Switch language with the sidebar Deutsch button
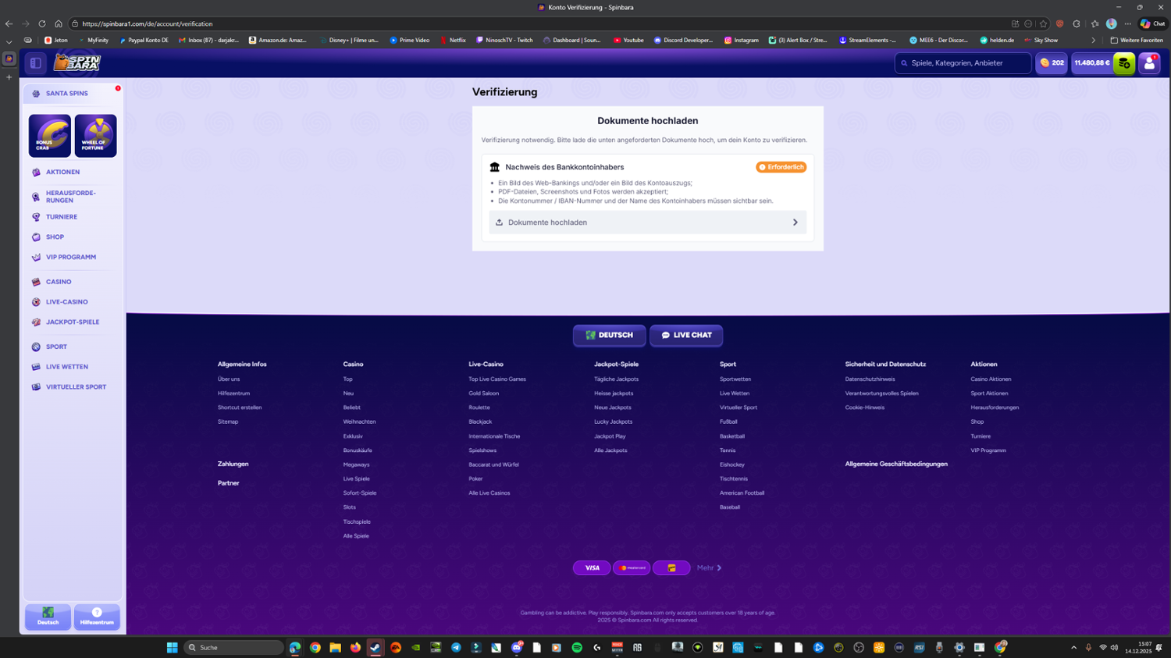Viewport: 1171px width, 658px height. click(x=48, y=617)
